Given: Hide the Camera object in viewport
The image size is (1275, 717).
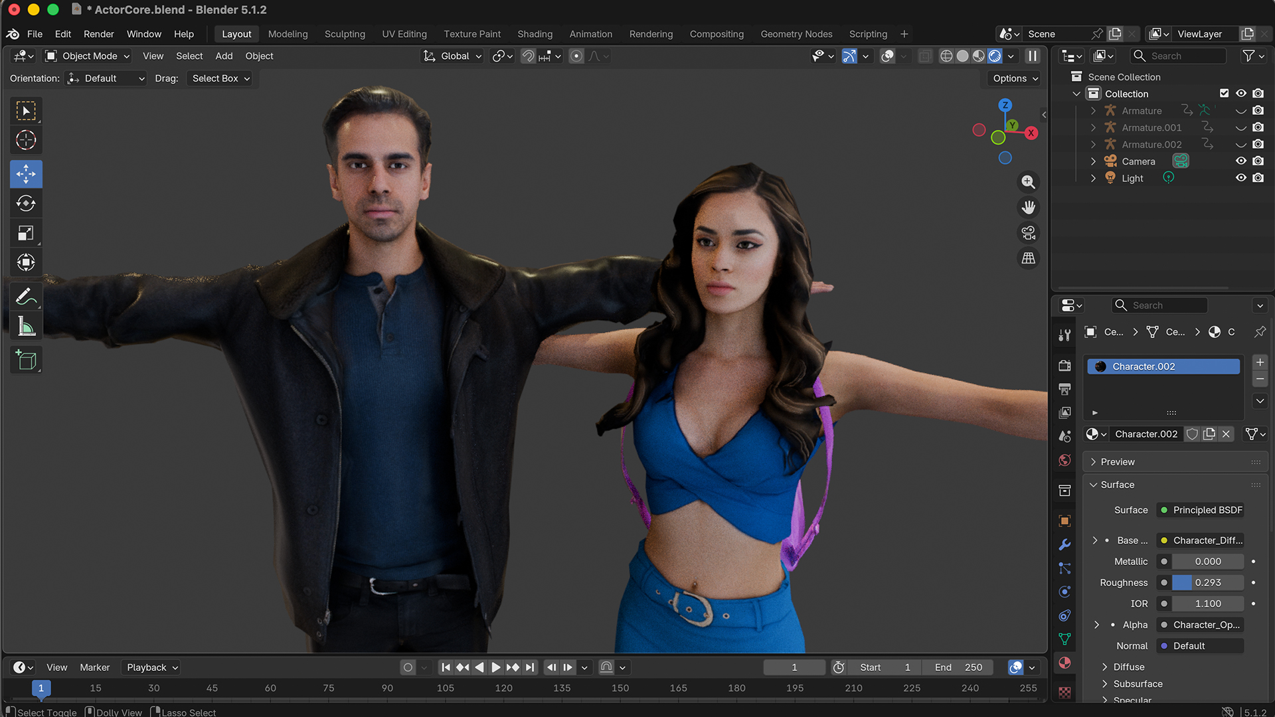Looking at the screenshot, I should pyautogui.click(x=1240, y=161).
